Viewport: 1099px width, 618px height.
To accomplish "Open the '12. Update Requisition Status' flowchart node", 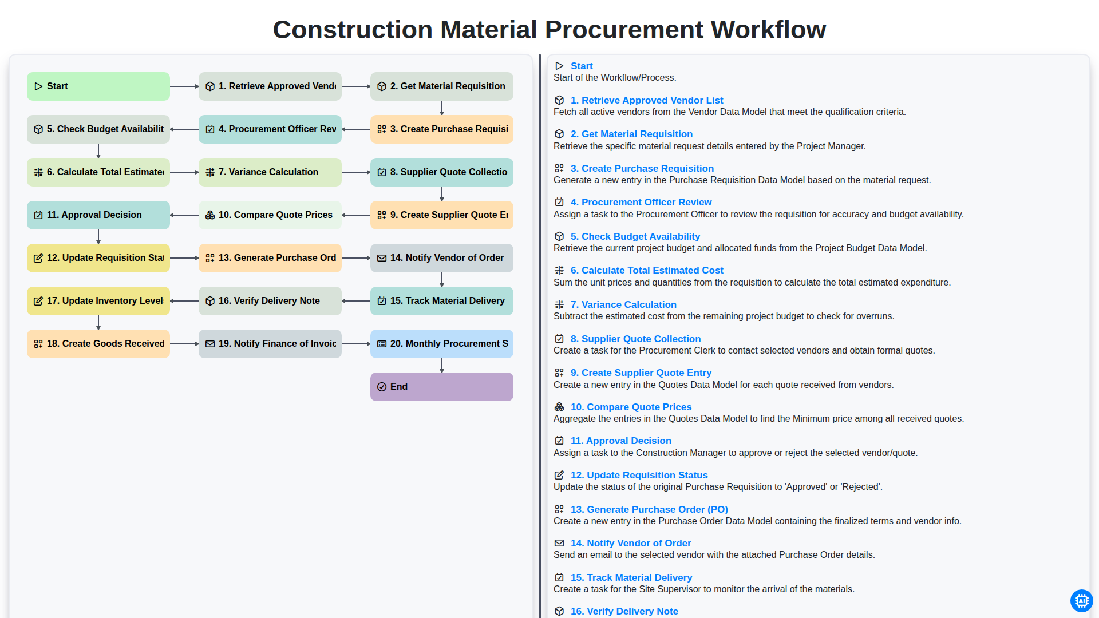I will [98, 258].
